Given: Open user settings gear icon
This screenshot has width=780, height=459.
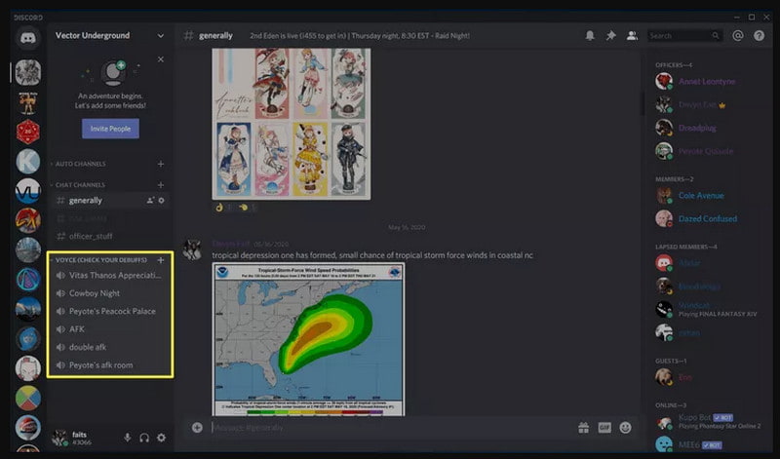Looking at the screenshot, I should (x=161, y=438).
